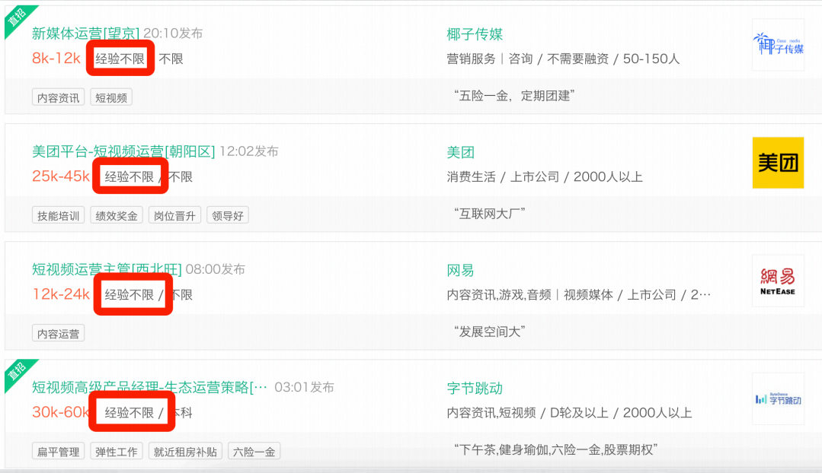Open the 美团平台-短视频运营[朝阳区] job listing
Screen dimensions: 822x473
123,152
